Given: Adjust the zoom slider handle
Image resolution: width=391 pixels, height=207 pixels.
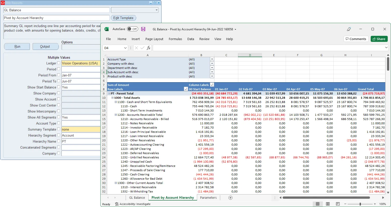Looking at the screenshot, I should (x=360, y=204).
